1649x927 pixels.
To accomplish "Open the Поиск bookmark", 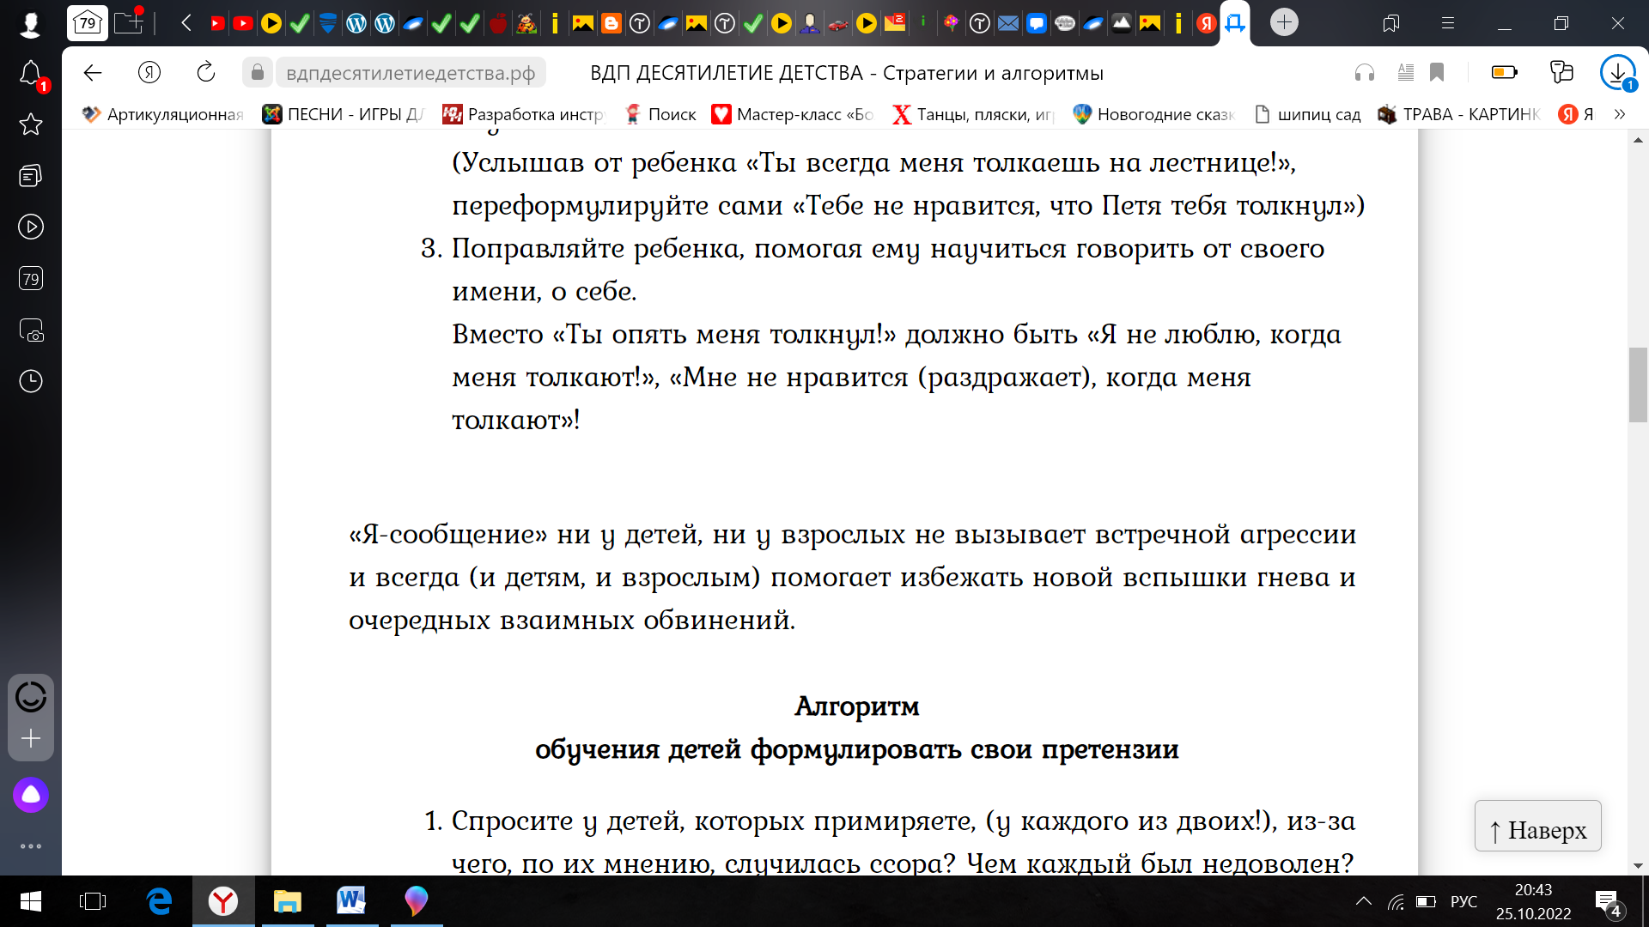I will point(660,114).
